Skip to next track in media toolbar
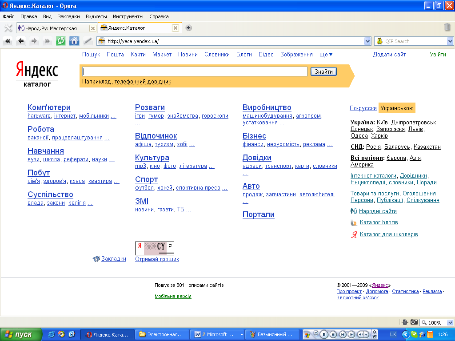 click(x=351, y=334)
